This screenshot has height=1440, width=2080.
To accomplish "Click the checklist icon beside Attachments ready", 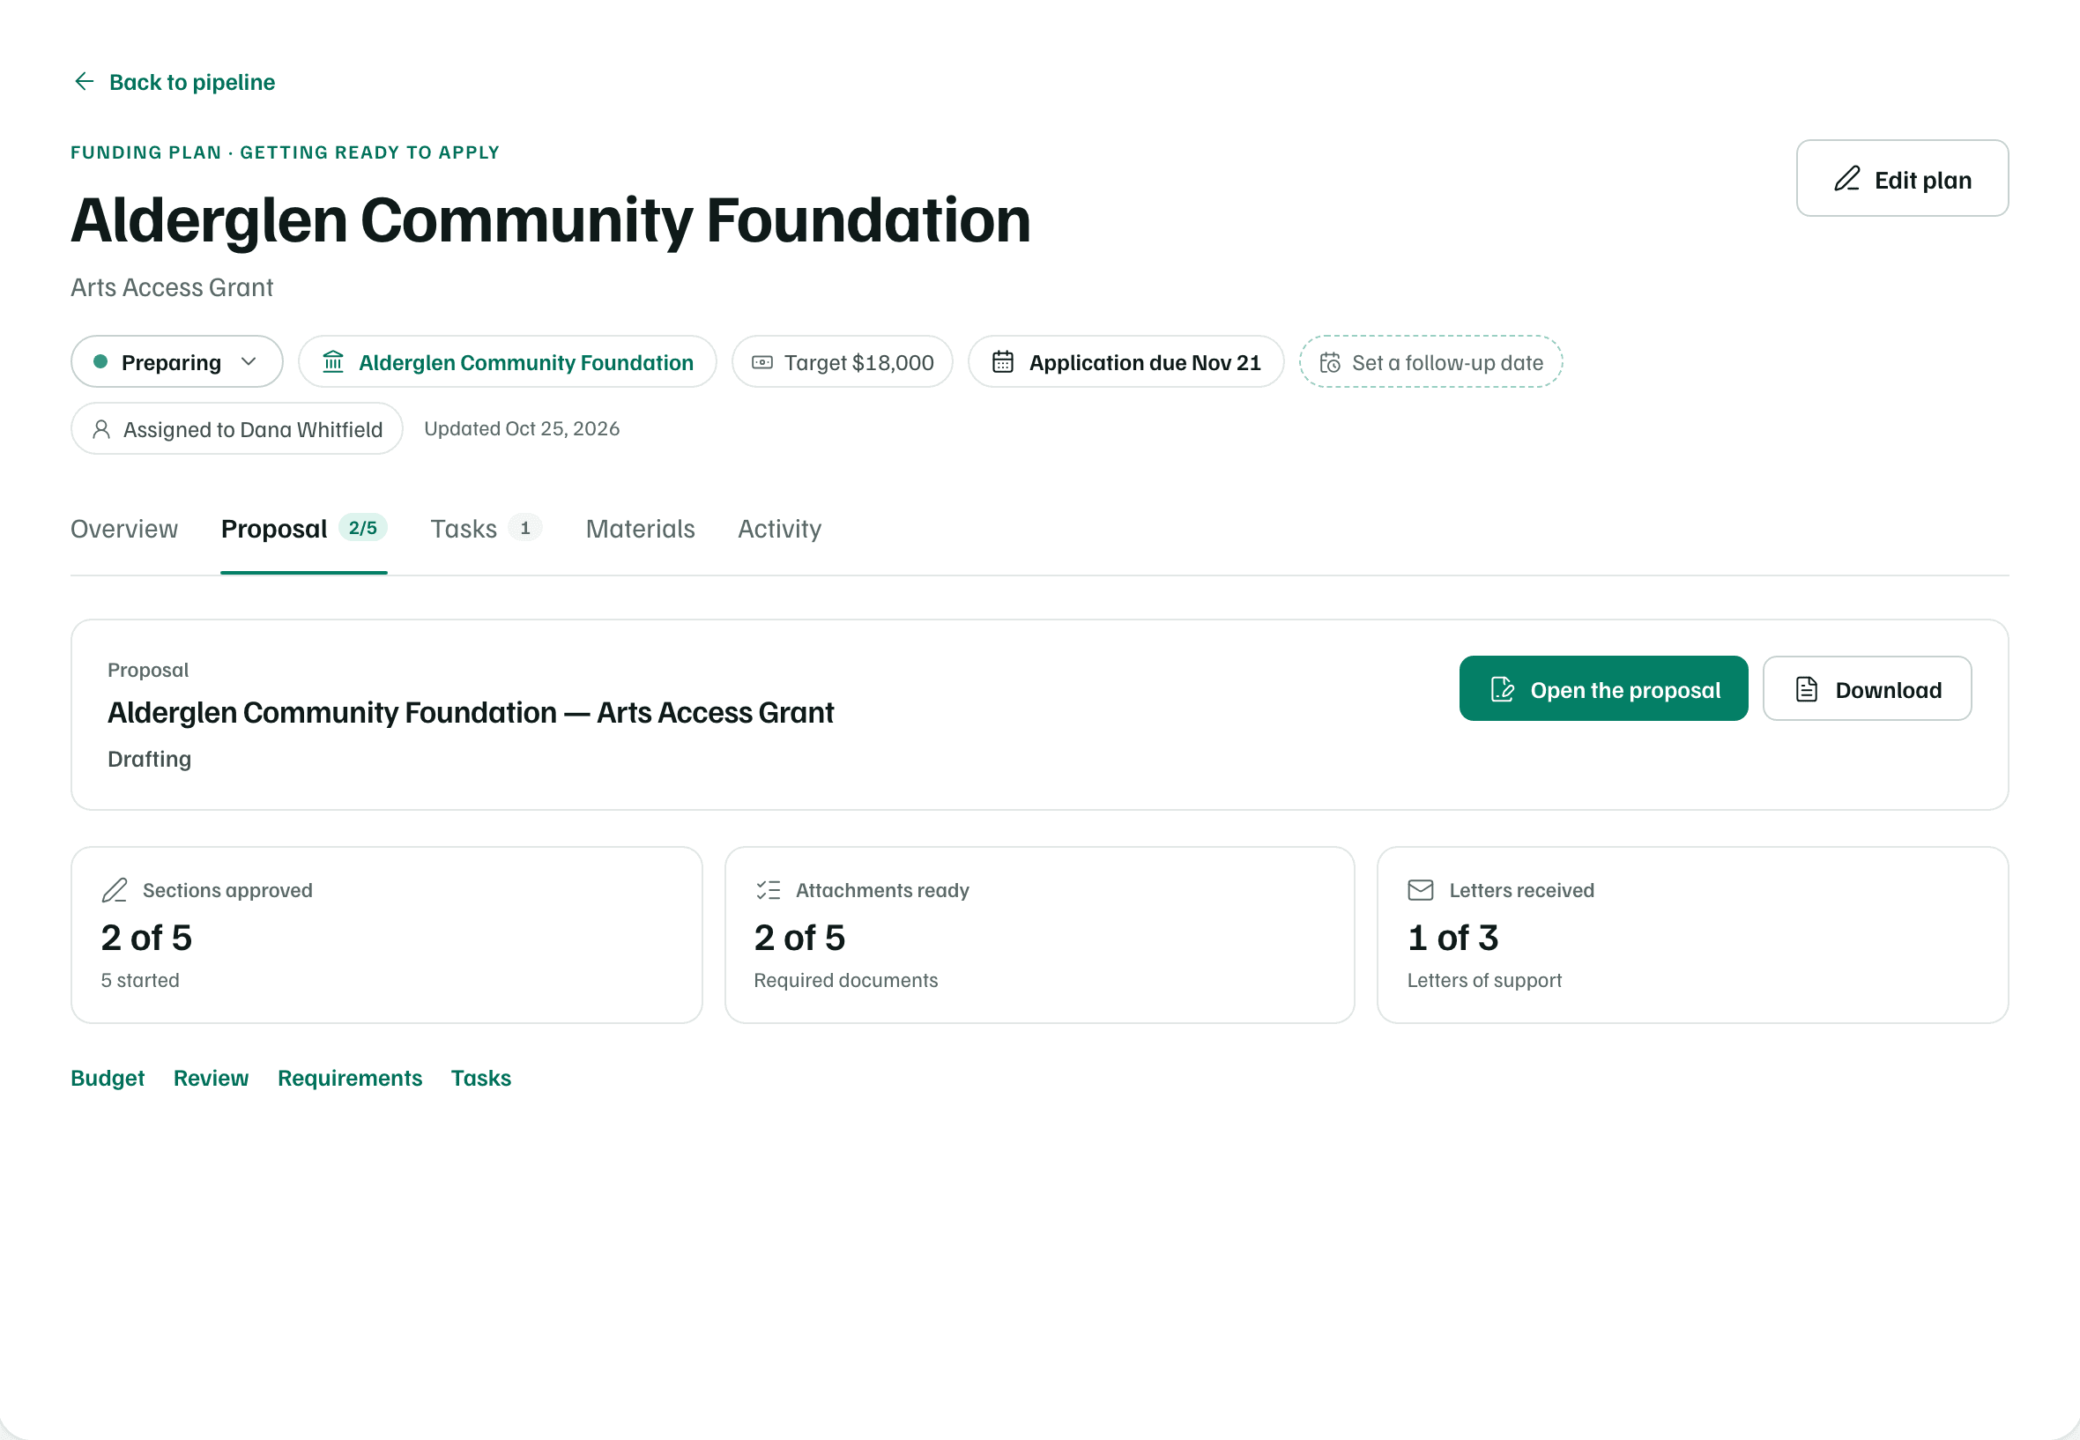I will point(768,890).
